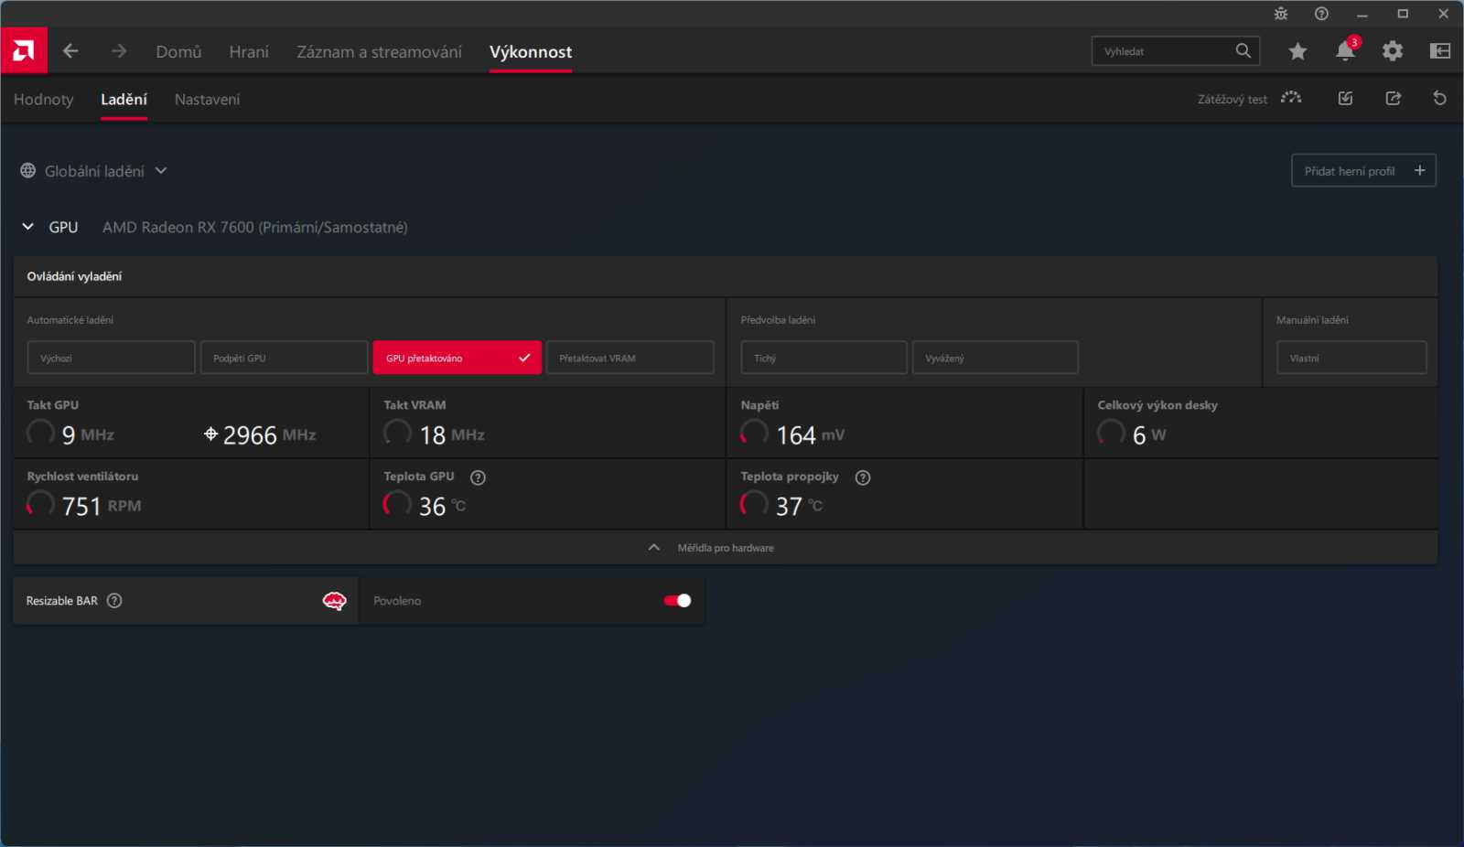Switch to Nastavení sub-tab

[207, 100]
